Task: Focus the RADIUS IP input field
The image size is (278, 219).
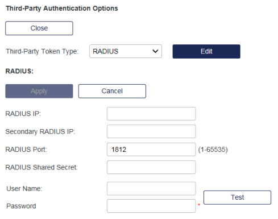Action: [x=151, y=114]
